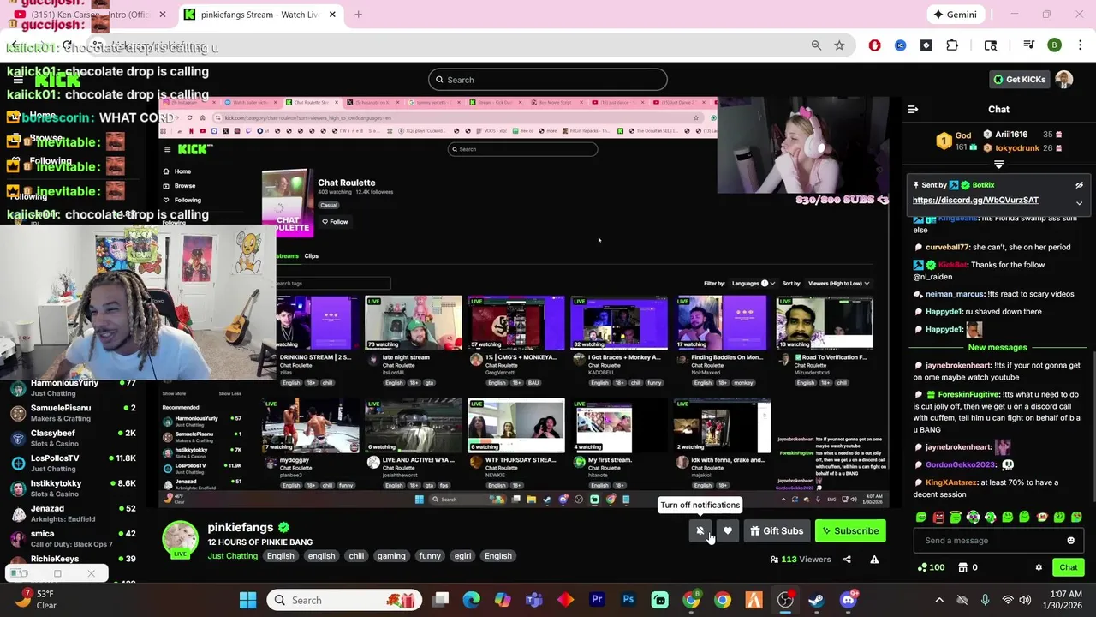Open the zoom magnifier icon in the address bar
The image size is (1096, 617).
click(x=816, y=45)
